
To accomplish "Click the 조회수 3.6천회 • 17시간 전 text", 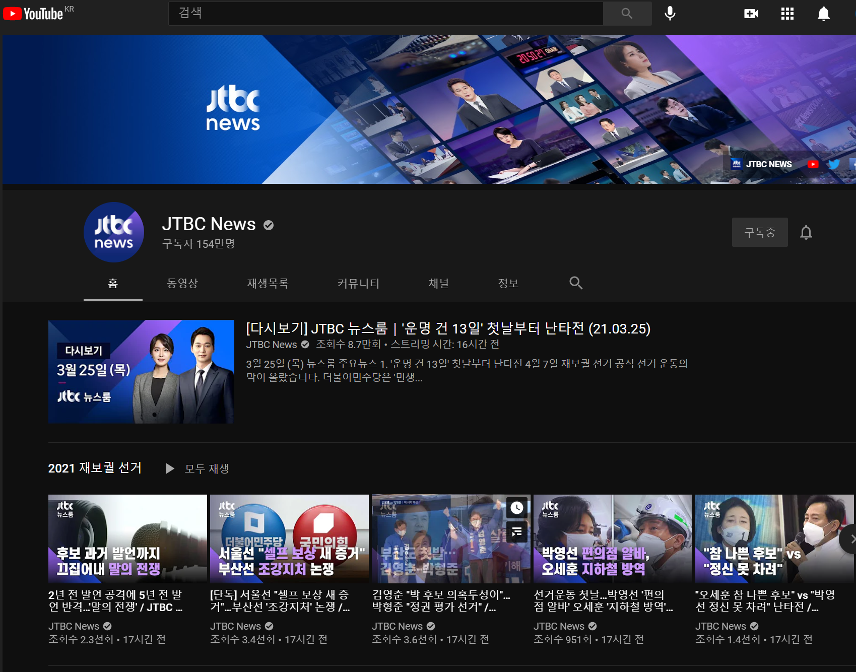I will [x=430, y=639].
